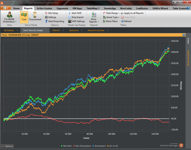Expand the ToLiK0306 (PokerStars) hero dropdown
Screen dimensions: 191x150
tap(9, 20)
